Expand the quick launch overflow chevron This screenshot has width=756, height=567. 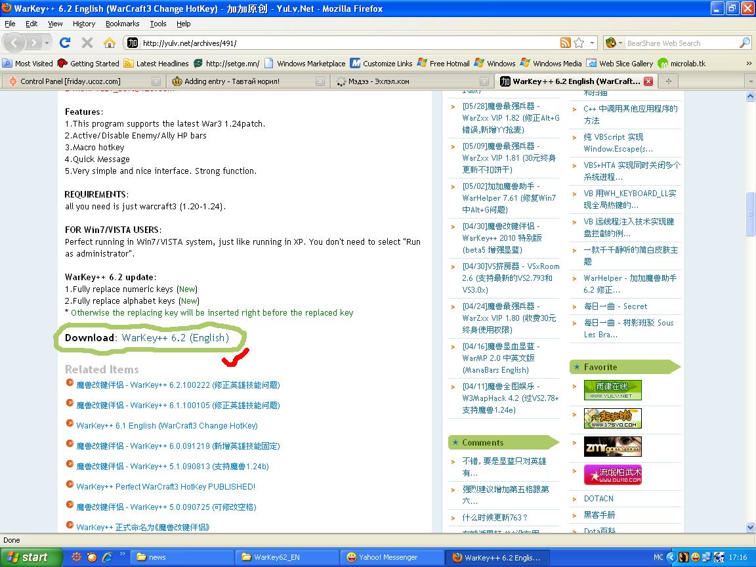click(123, 554)
